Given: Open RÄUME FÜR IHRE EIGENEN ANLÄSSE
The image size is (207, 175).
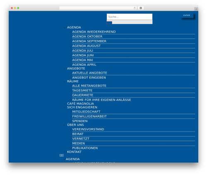Looking at the screenshot, I should (x=101, y=100).
